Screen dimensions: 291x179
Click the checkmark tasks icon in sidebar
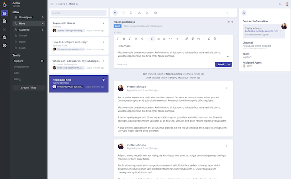(5, 29)
